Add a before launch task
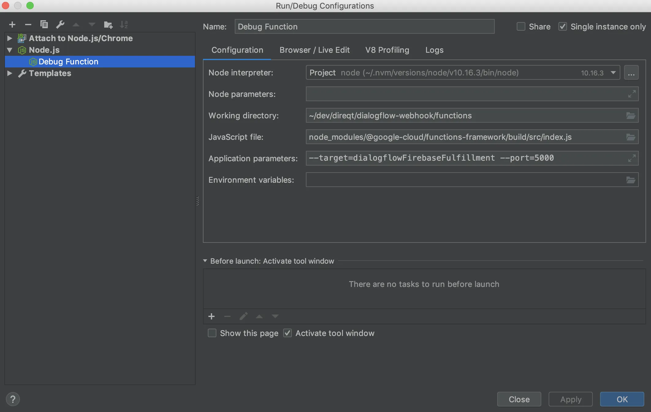Screen dimensions: 651x412 coord(211,316)
